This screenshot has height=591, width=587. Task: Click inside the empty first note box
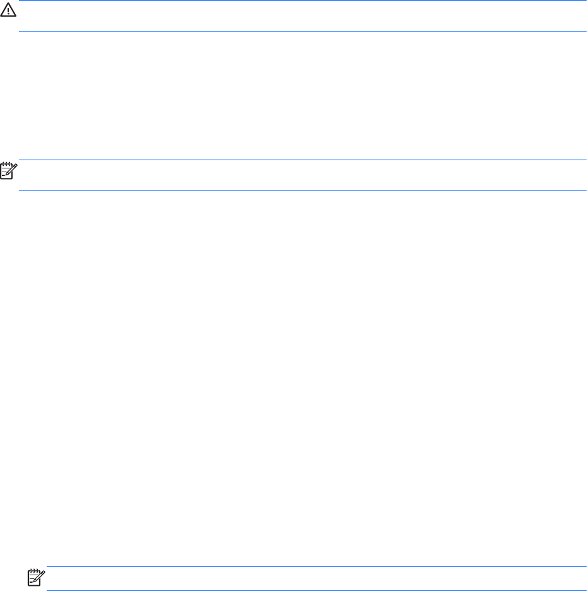pos(303,175)
